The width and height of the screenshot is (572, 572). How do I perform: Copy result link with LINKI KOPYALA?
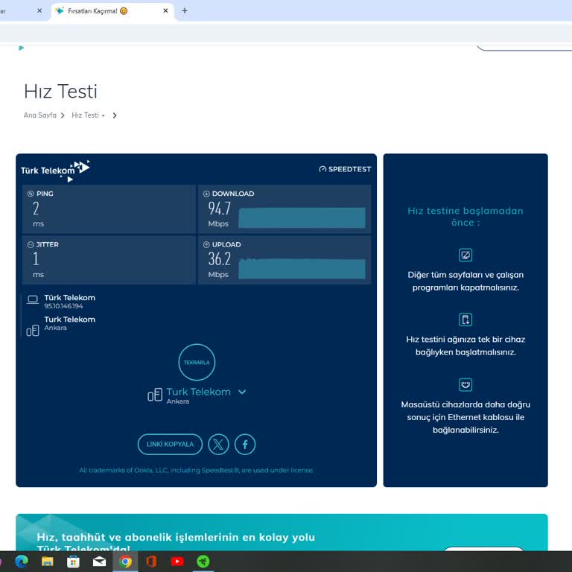(x=170, y=445)
